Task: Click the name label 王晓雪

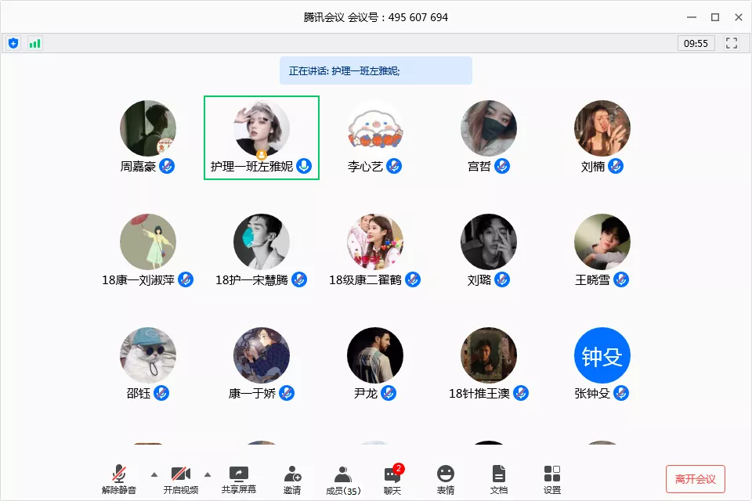Action: tap(592, 280)
